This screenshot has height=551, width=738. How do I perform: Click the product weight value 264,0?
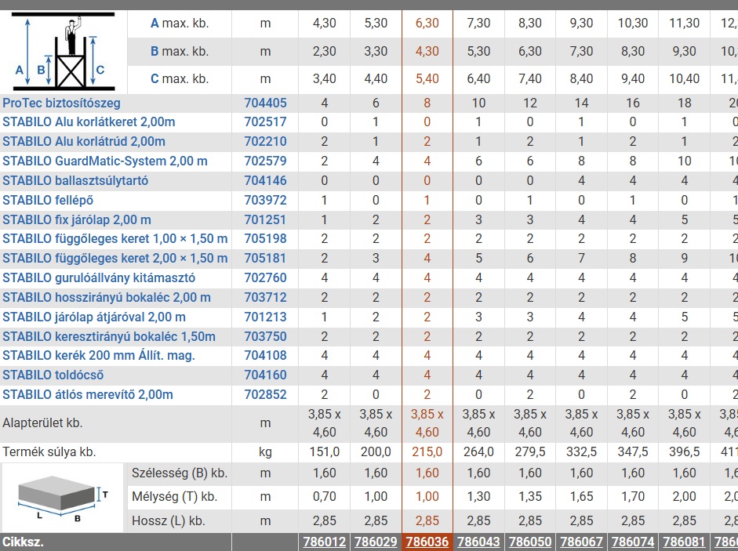click(478, 452)
